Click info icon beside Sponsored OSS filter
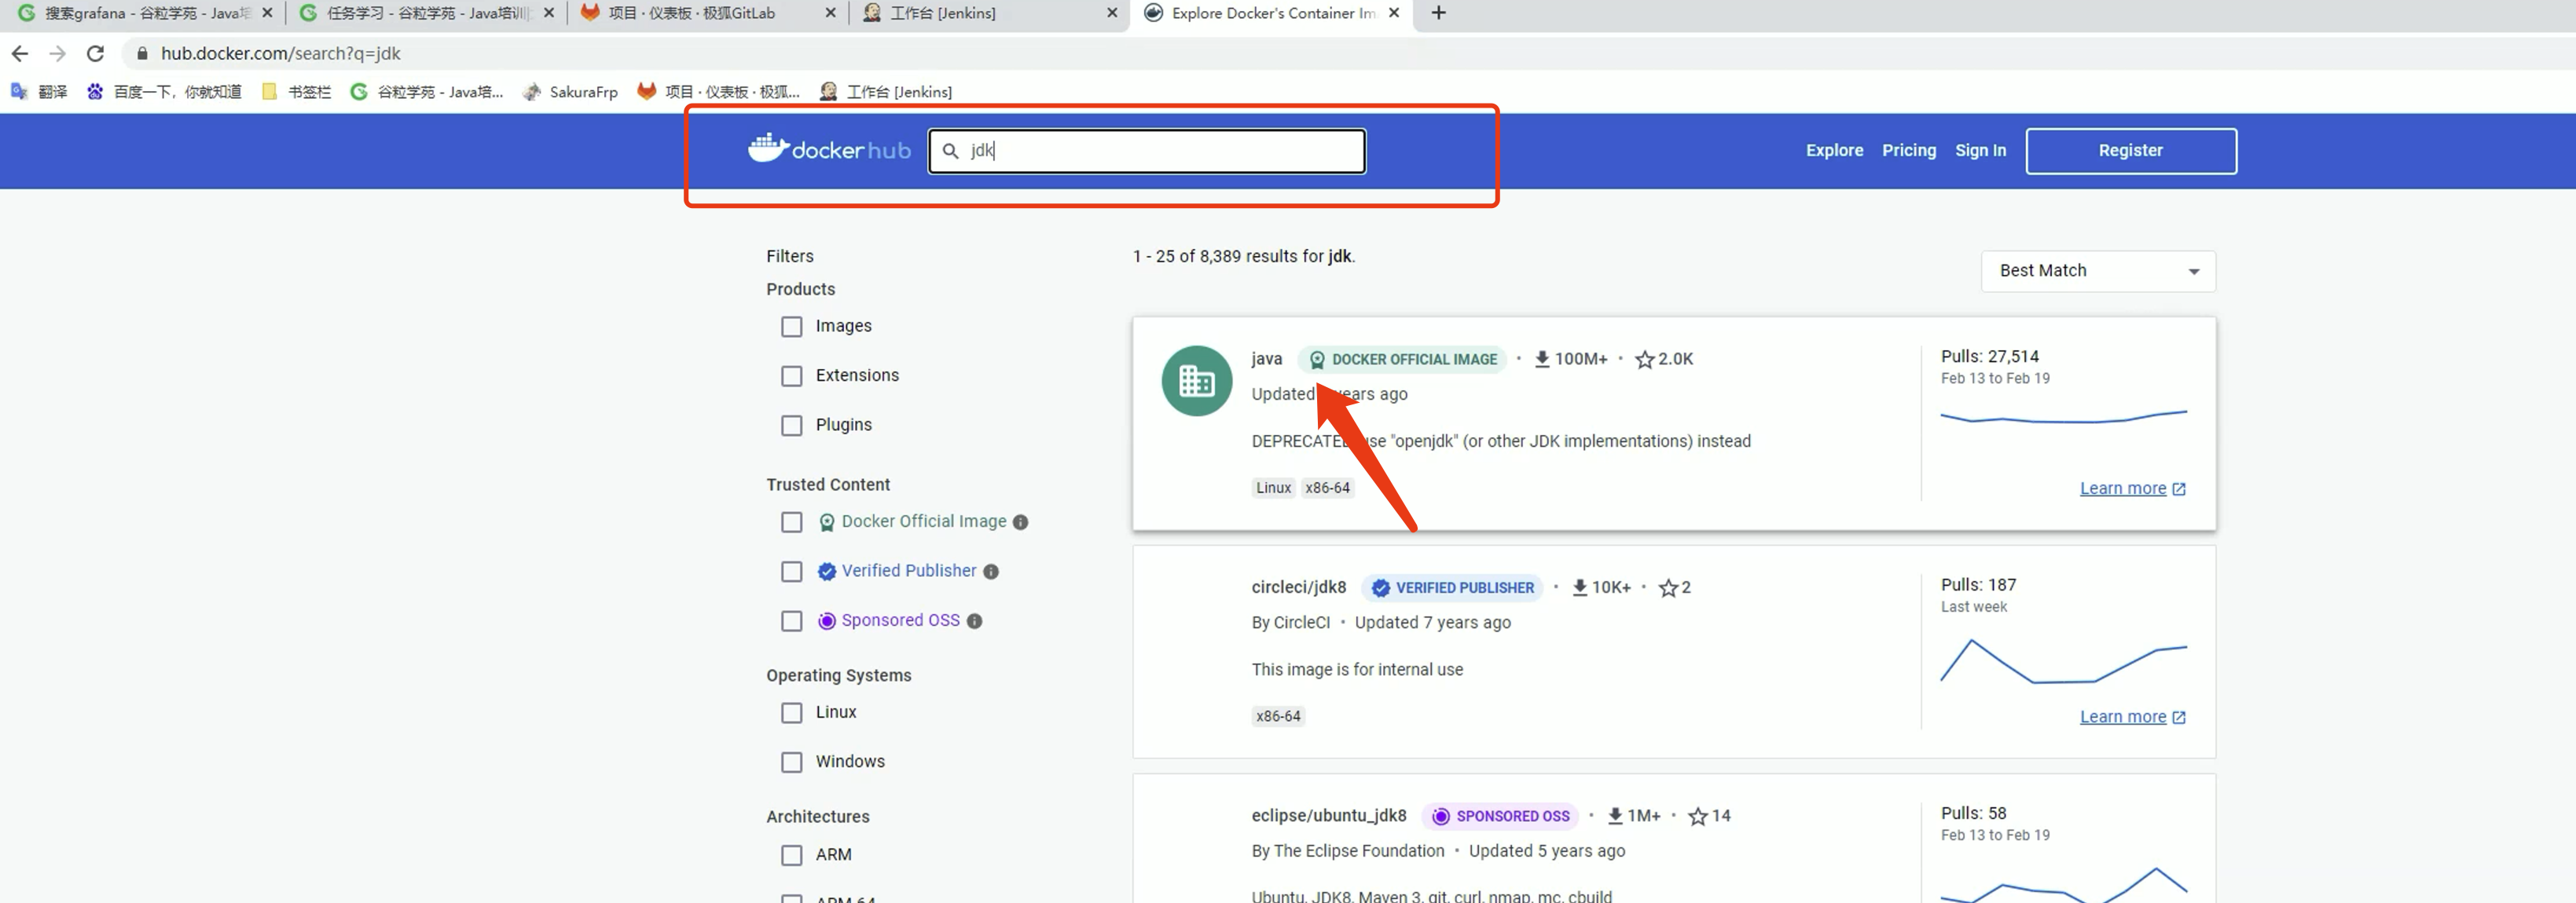 [974, 621]
